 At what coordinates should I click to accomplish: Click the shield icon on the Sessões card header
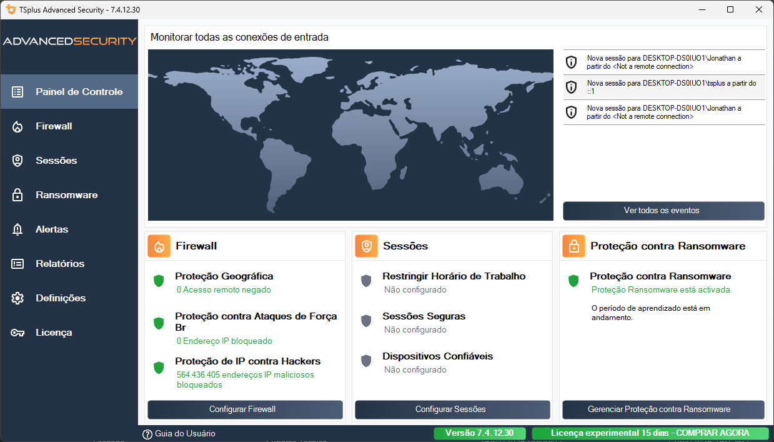pyautogui.click(x=366, y=246)
